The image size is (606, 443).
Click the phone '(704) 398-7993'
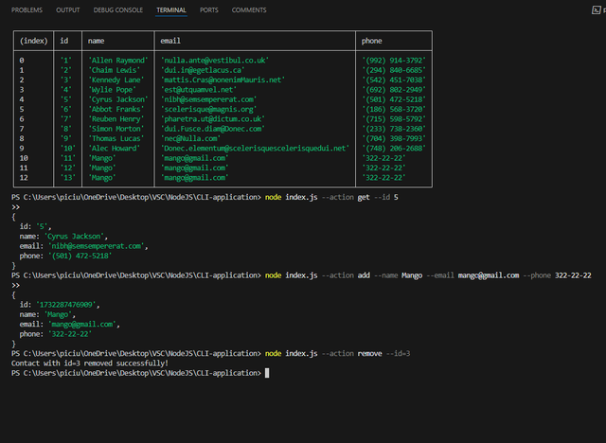(394, 138)
